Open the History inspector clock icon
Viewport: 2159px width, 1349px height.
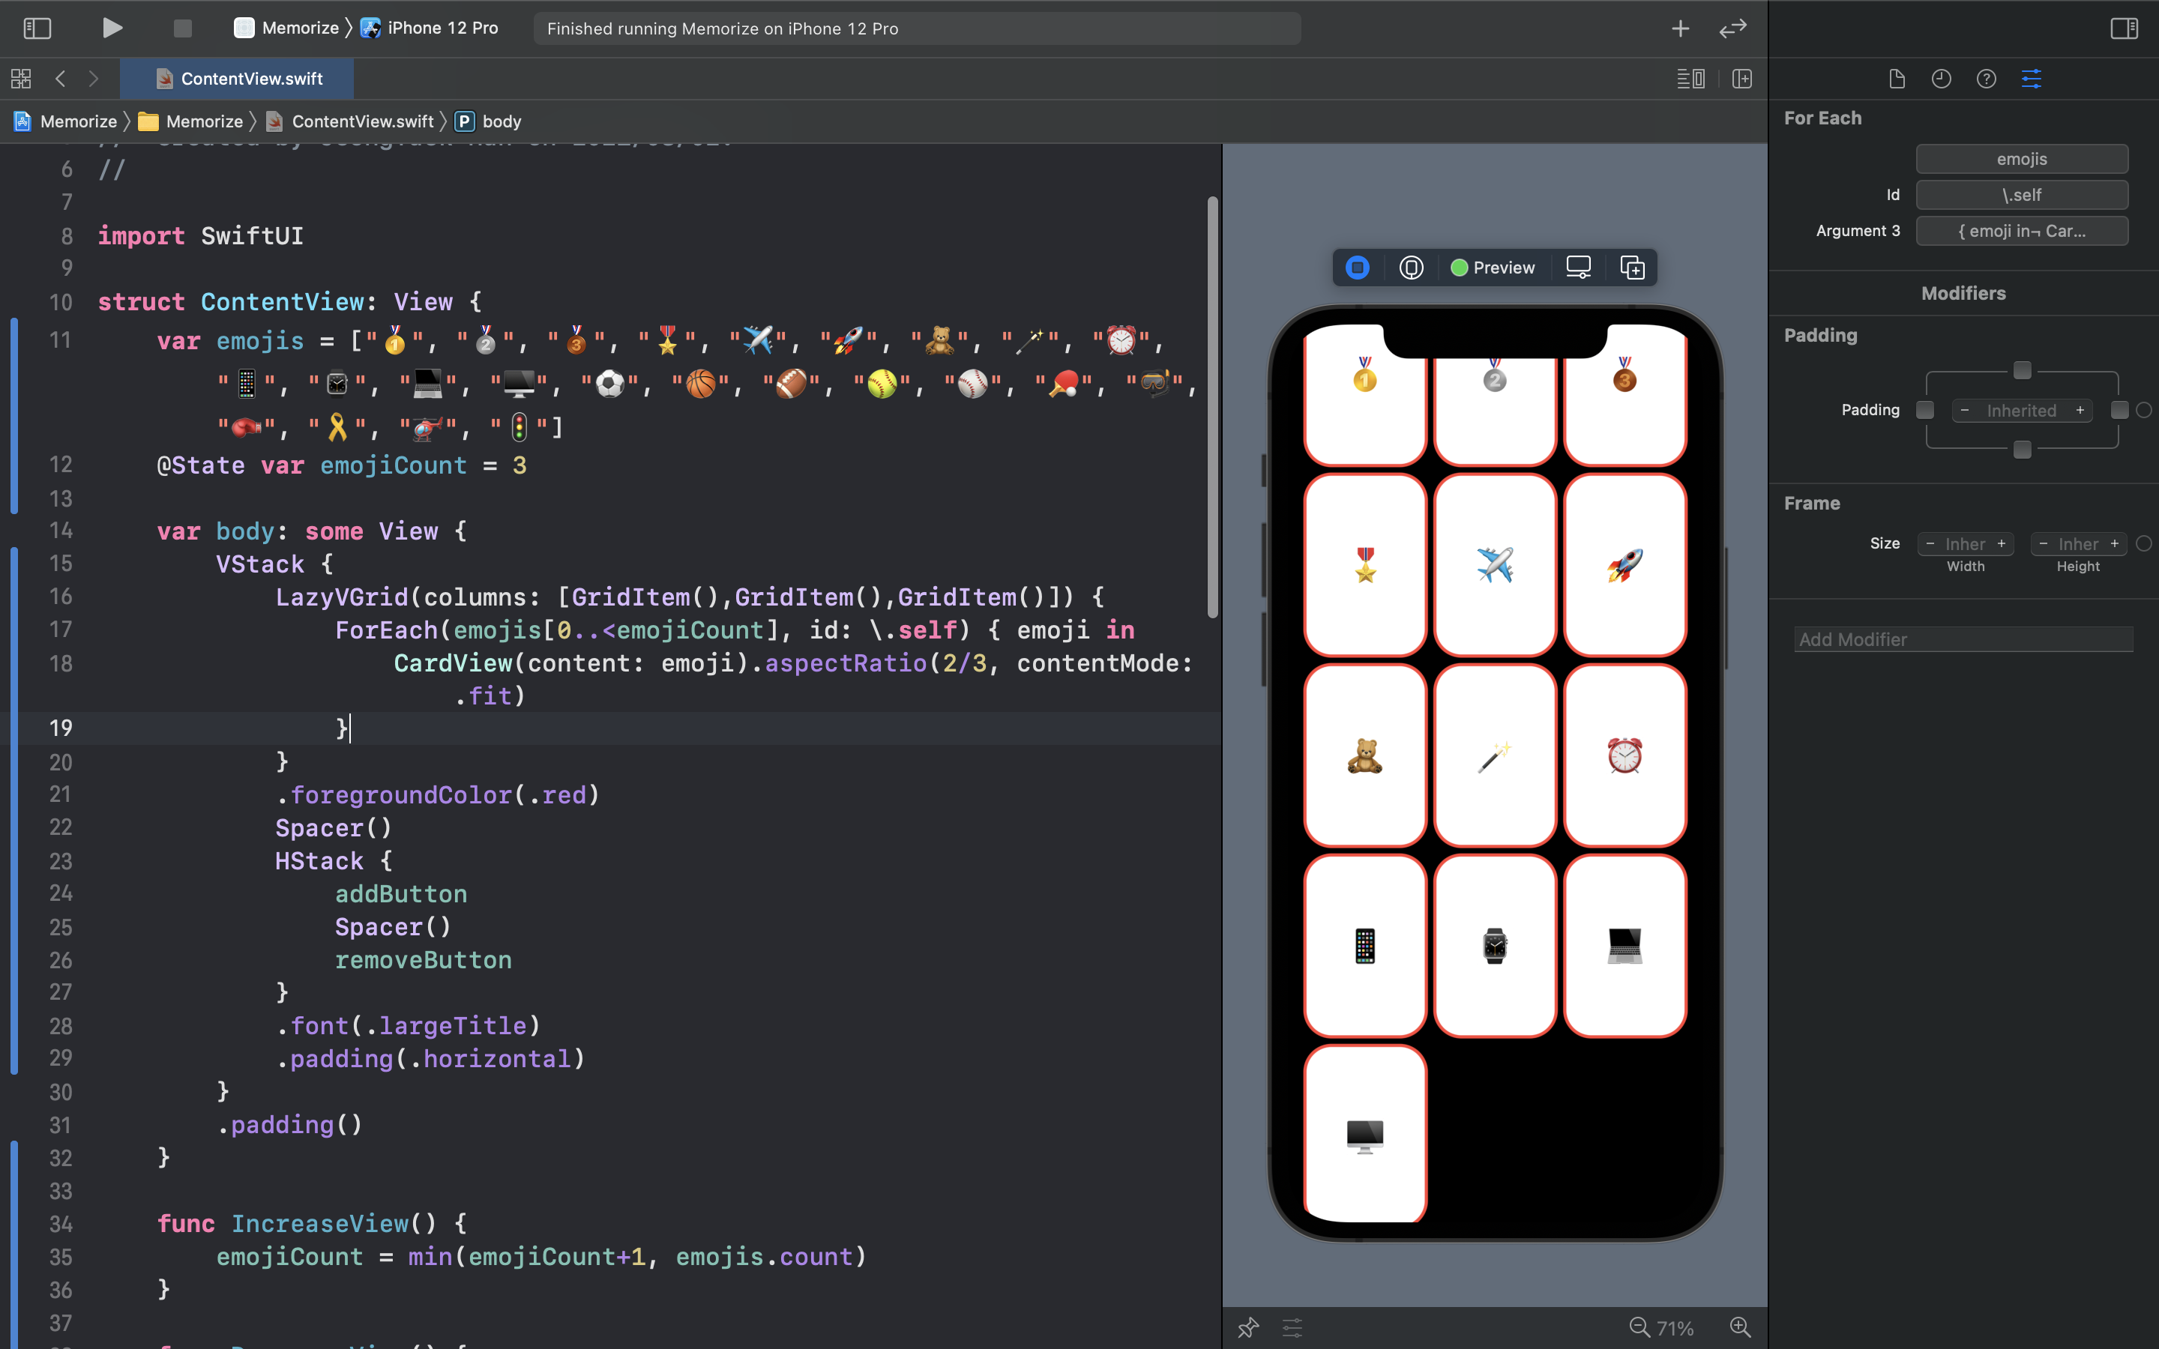click(x=1942, y=79)
